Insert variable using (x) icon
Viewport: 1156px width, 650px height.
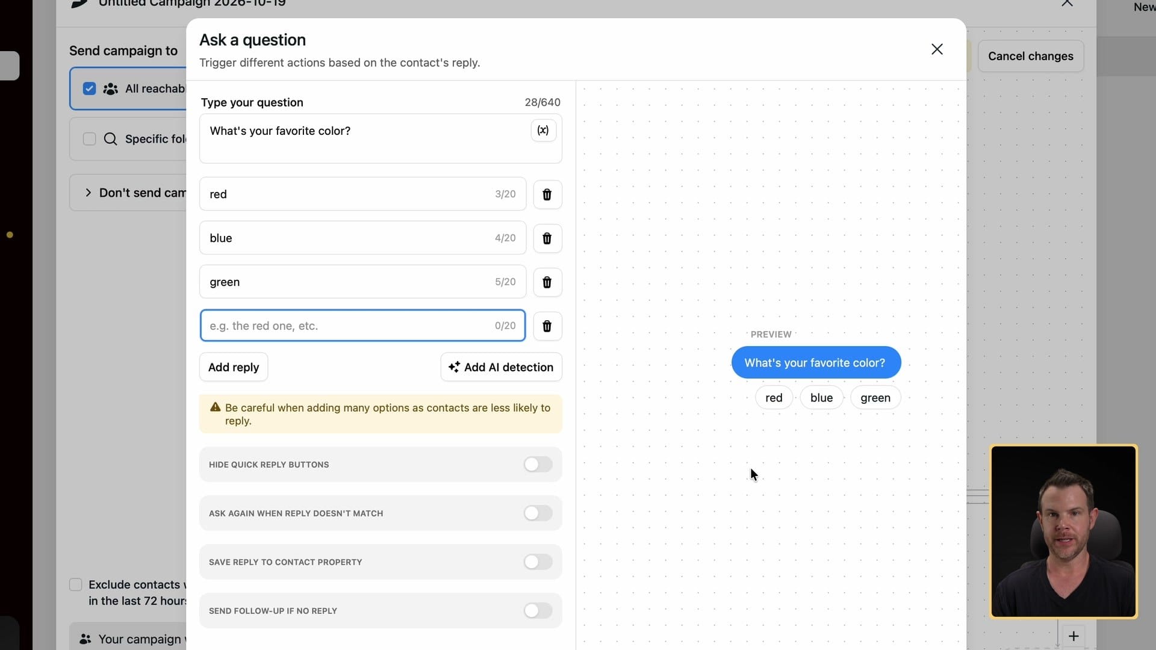click(543, 130)
